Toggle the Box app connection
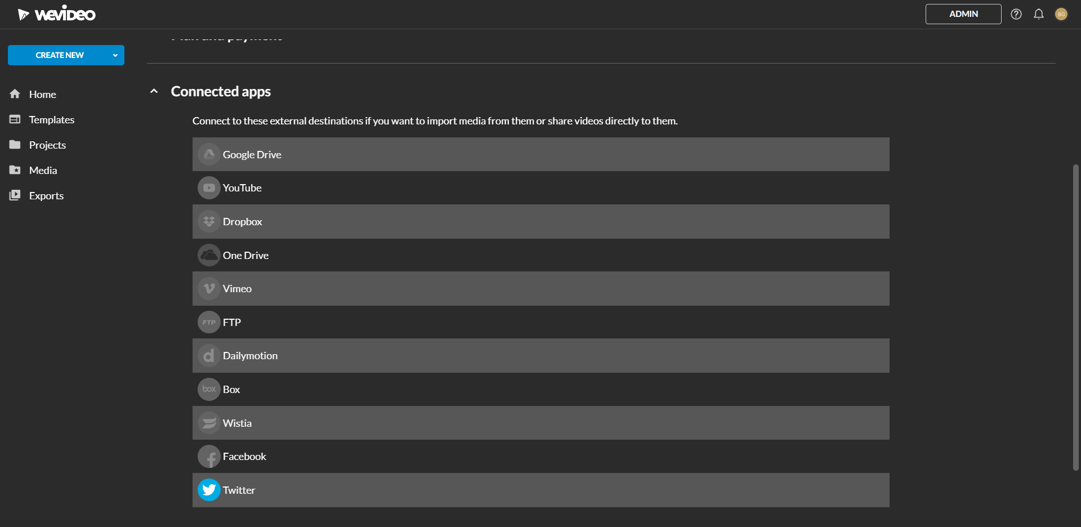 tap(209, 389)
